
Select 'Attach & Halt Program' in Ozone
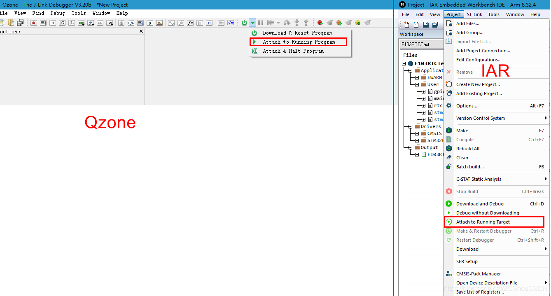click(x=300, y=51)
